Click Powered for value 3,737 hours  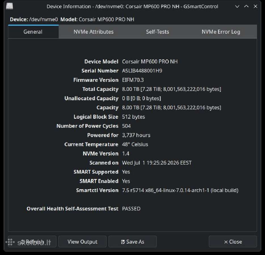(136, 135)
